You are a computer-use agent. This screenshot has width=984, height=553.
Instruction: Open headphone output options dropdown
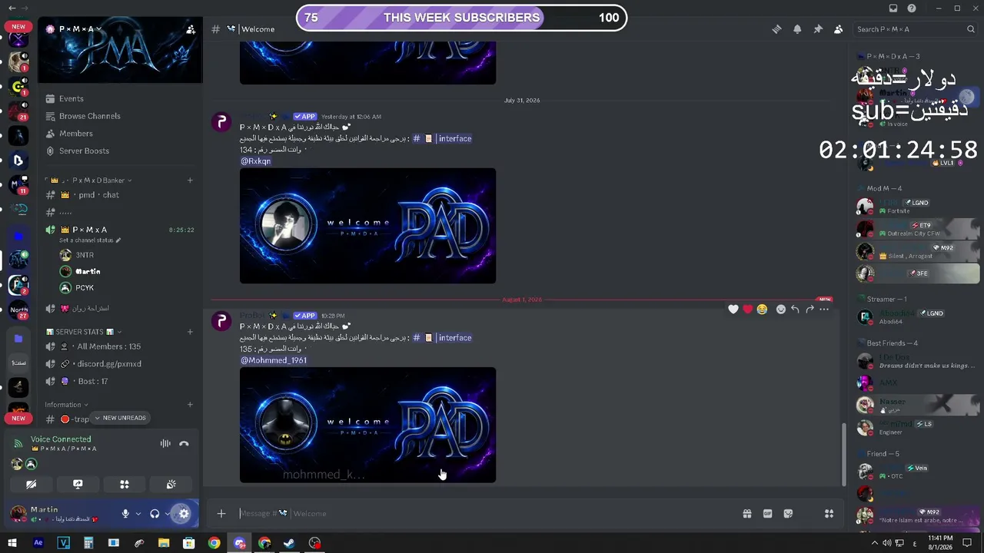tap(168, 514)
